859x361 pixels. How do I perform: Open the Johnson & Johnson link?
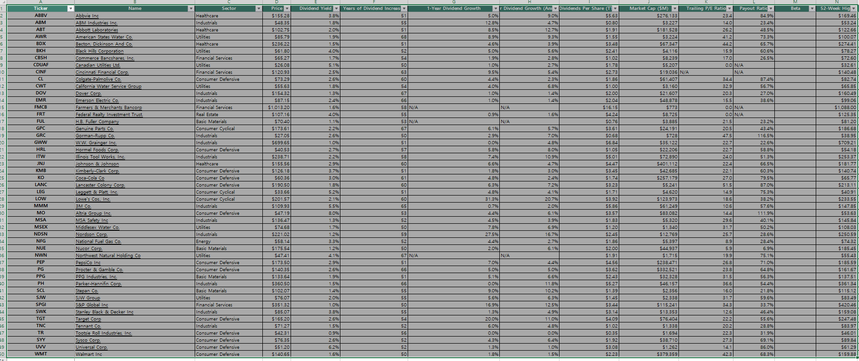[97, 164]
